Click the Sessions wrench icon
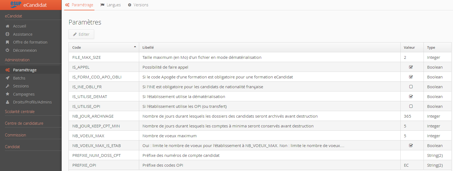 [x=8, y=86]
